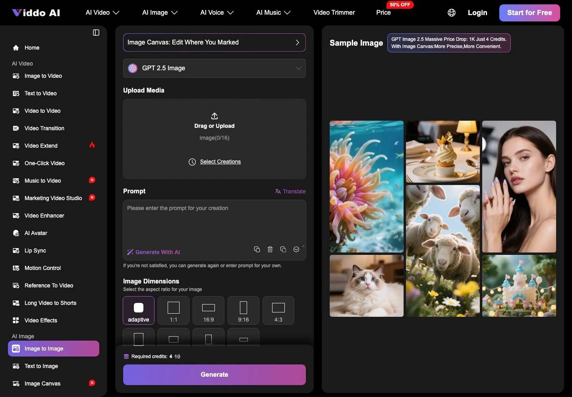Click the globe language icon

[452, 13]
